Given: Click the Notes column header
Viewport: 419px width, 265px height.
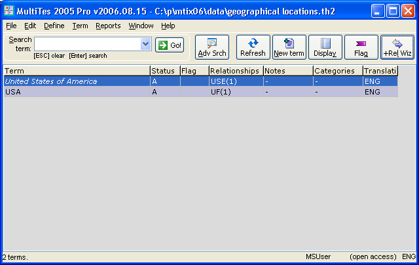Looking at the screenshot, I should coord(288,71).
